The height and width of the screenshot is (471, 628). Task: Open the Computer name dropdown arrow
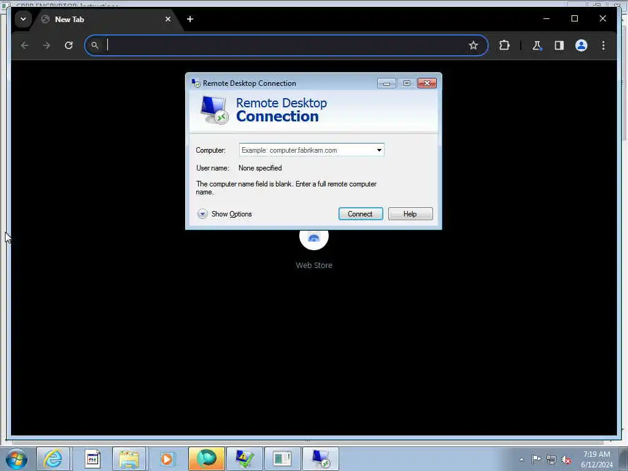click(x=379, y=150)
